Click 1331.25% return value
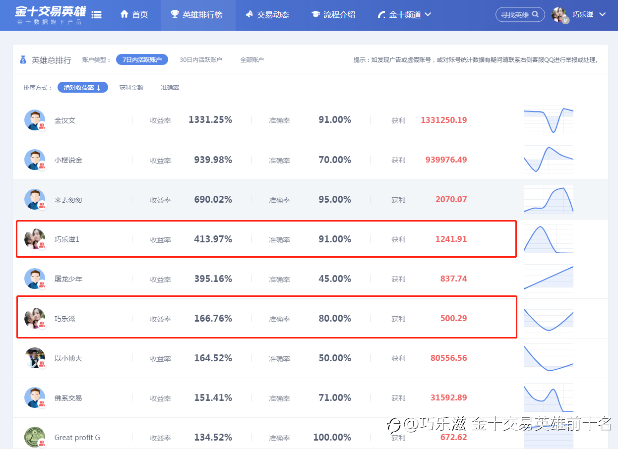 pyautogui.click(x=210, y=120)
